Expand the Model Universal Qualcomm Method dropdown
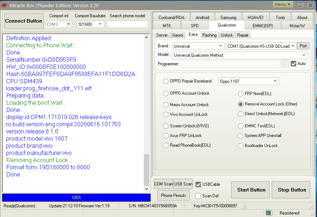Screen dimensions: 317x217 pyautogui.click(x=304, y=55)
